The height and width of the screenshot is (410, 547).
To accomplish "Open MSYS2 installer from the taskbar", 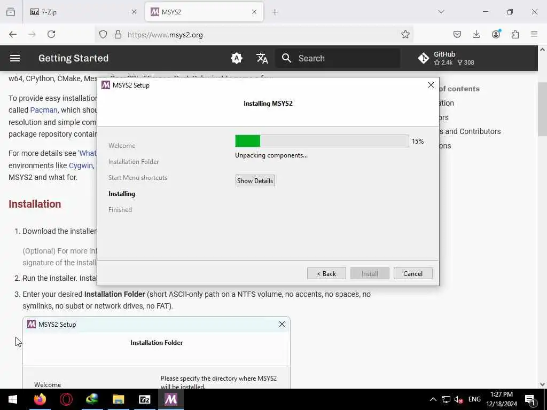I will [171, 399].
